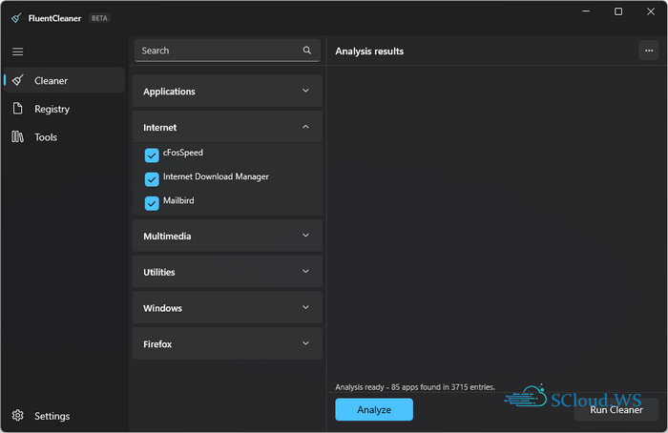
Task: Open the three-dot more options menu
Action: click(649, 51)
